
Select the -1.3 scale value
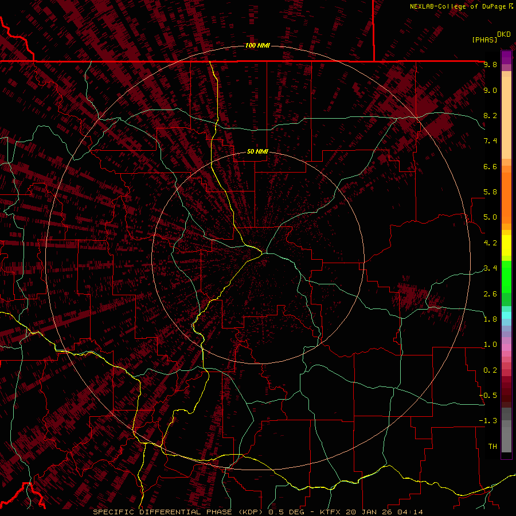(488, 421)
